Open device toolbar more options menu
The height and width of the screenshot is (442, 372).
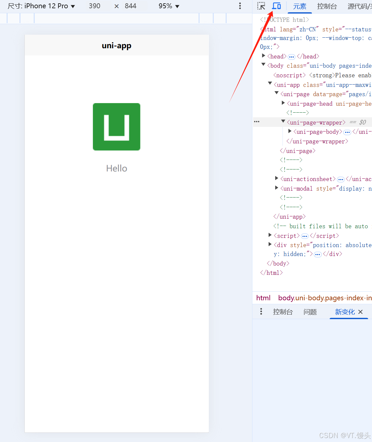[240, 6]
